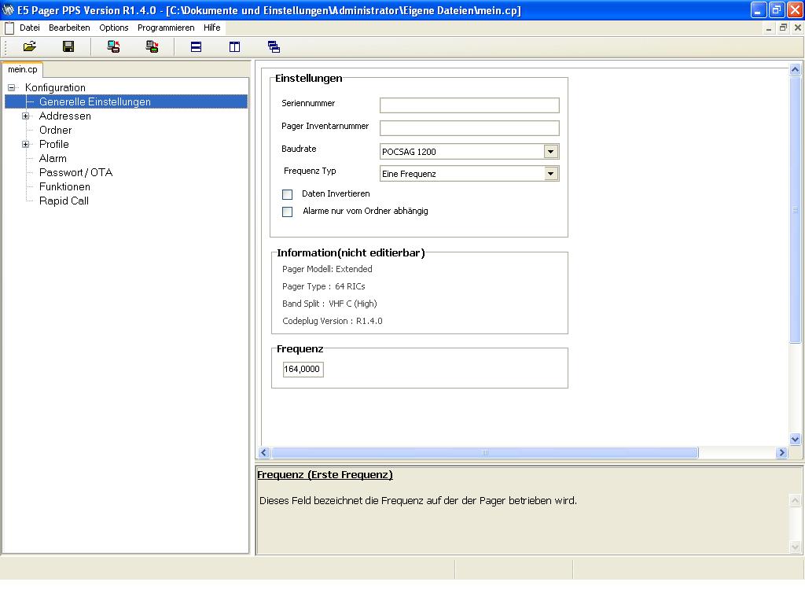Open Rapid Call in configuration tree
The height and width of the screenshot is (604, 805).
tap(64, 201)
